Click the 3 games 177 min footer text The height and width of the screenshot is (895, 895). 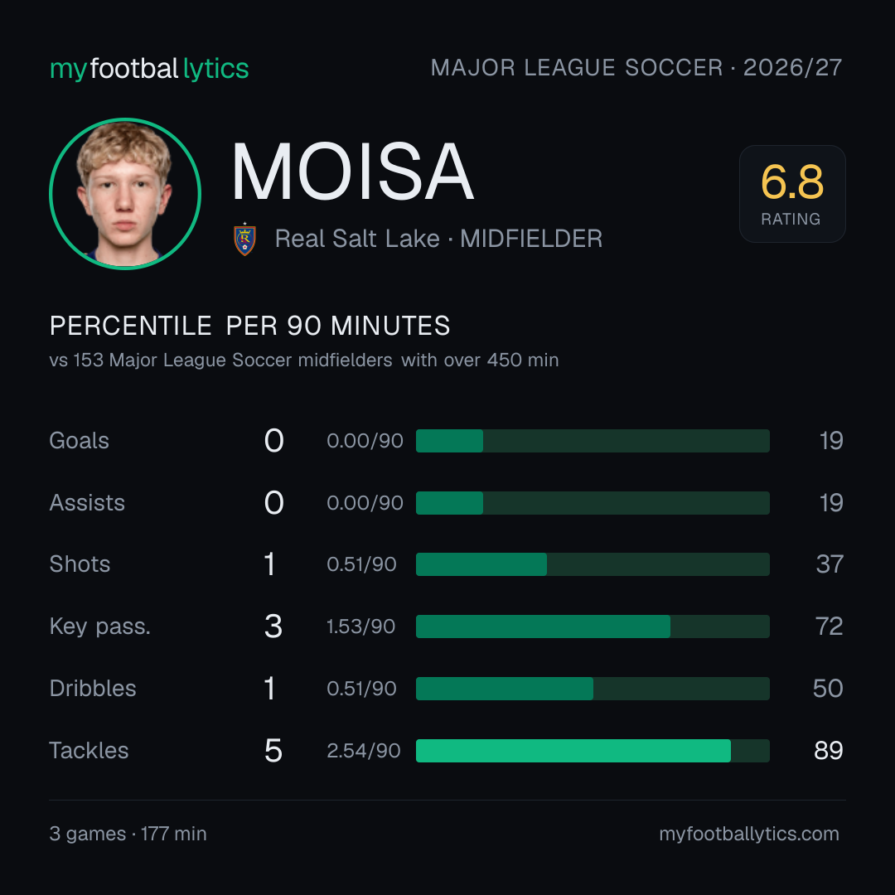(128, 834)
